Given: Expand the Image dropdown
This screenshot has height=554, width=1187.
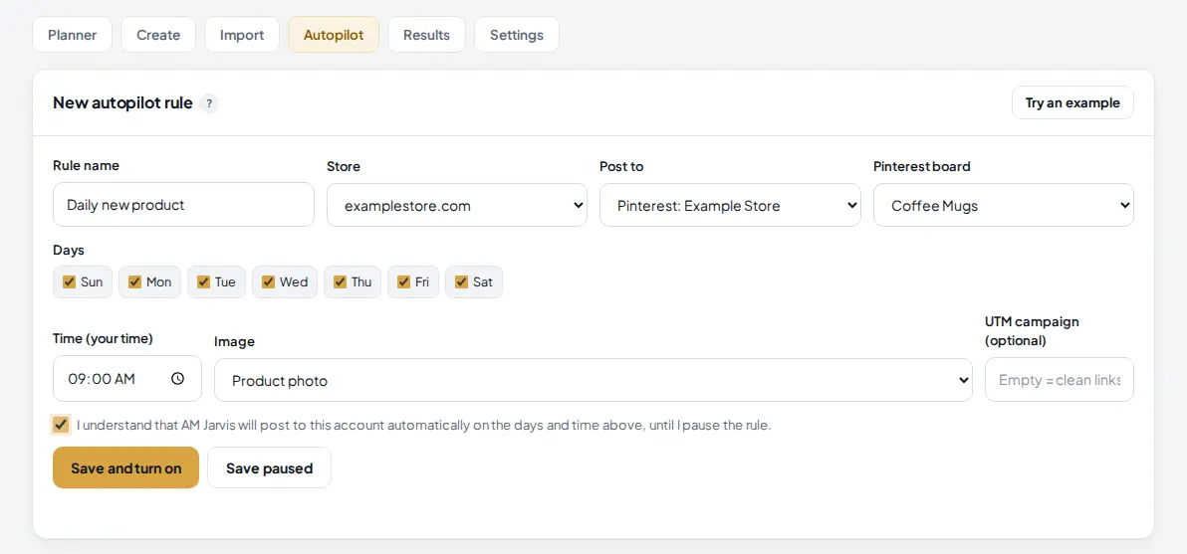Looking at the screenshot, I should point(593,380).
